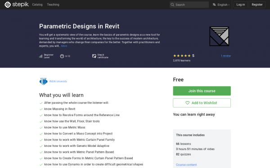The width and height of the screenshot is (270, 168).
Task: Click the language translate icon
Action: point(214,4)
